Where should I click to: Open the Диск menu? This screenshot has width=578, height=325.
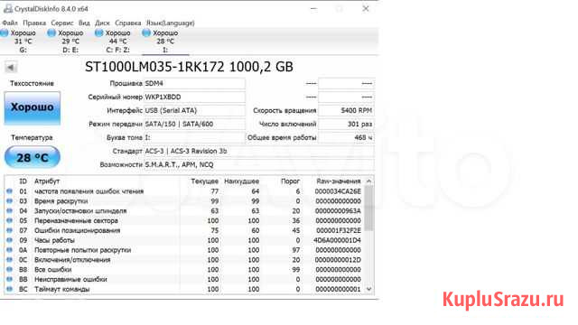(102, 23)
